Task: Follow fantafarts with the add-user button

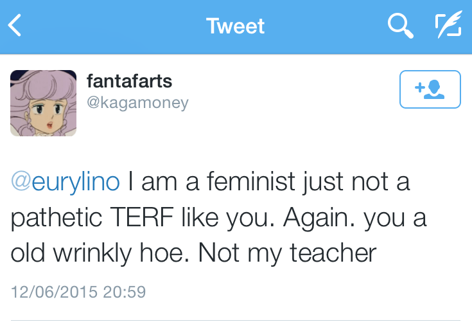Action: pos(430,89)
